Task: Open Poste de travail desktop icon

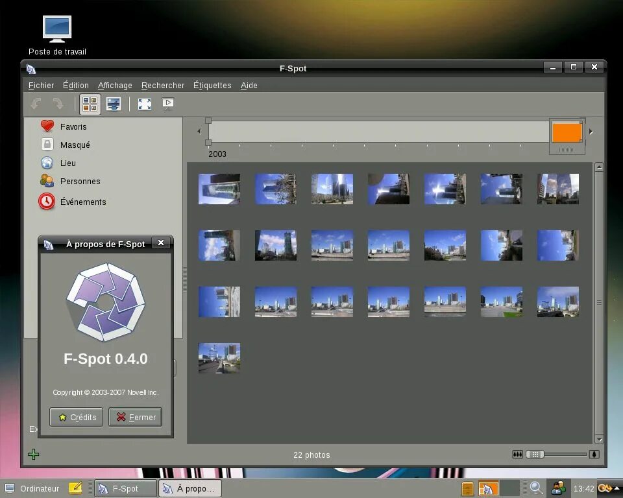Action: tap(57, 35)
